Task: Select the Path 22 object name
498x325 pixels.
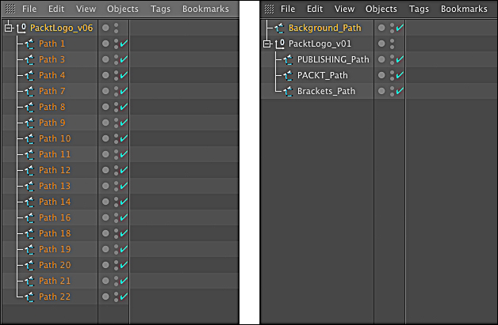Action: point(55,297)
